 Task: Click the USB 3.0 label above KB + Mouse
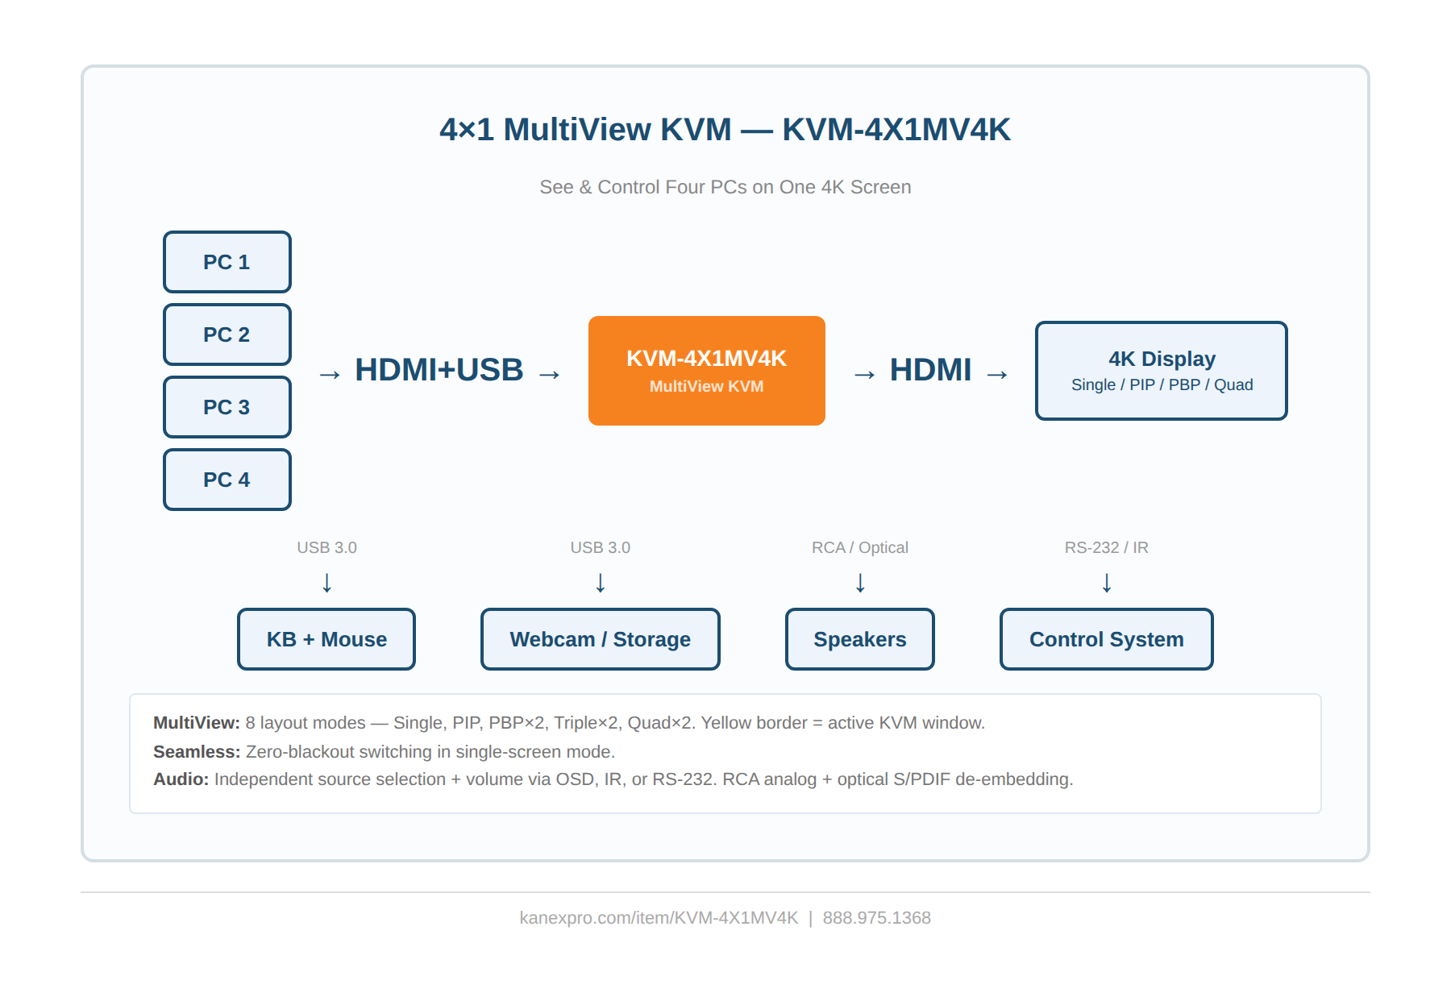coord(326,547)
